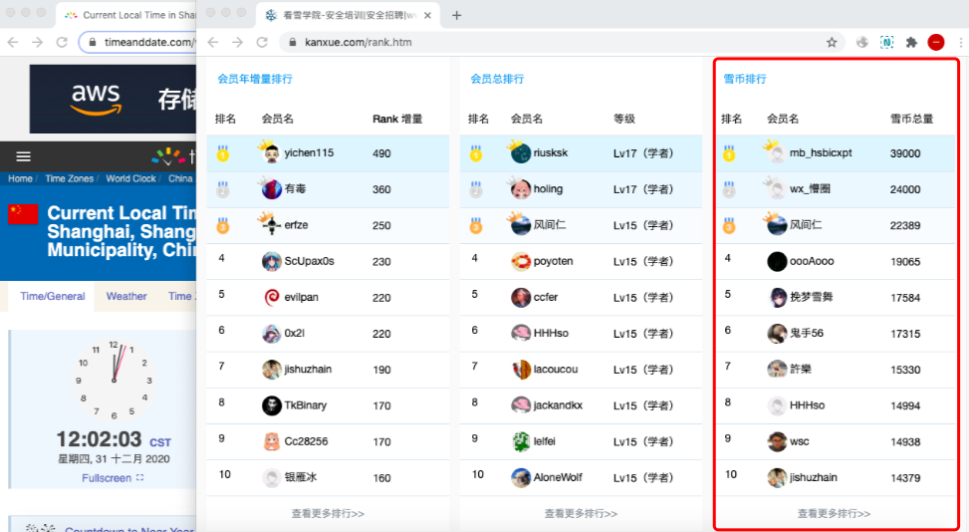The image size is (969, 532).
Task: Open member holing in 会员总排行
Action: coord(548,189)
